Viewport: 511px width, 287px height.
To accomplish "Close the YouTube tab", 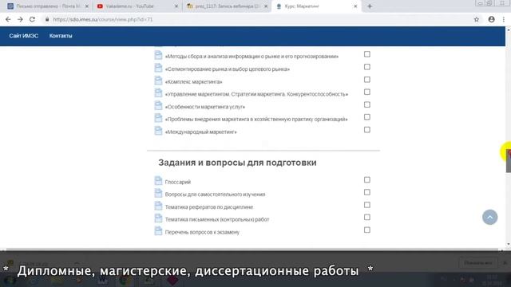I will [176, 6].
